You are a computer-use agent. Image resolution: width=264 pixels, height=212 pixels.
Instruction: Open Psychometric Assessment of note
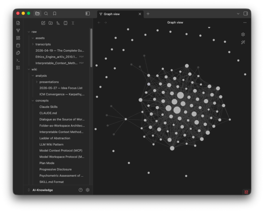point(62,176)
